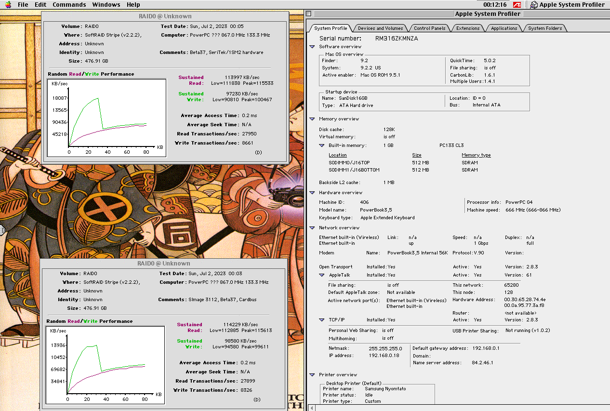This screenshot has width=610, height=411.
Task: Click the hardware address 00.30.65.28.74.4e
Action: point(525,300)
